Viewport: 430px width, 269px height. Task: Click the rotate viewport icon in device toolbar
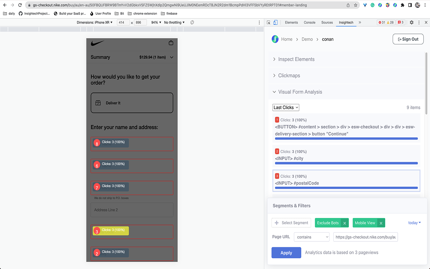point(192,22)
